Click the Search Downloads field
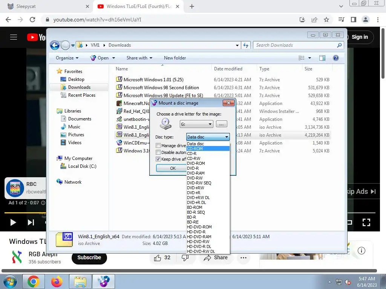 pyautogui.click(x=296, y=45)
